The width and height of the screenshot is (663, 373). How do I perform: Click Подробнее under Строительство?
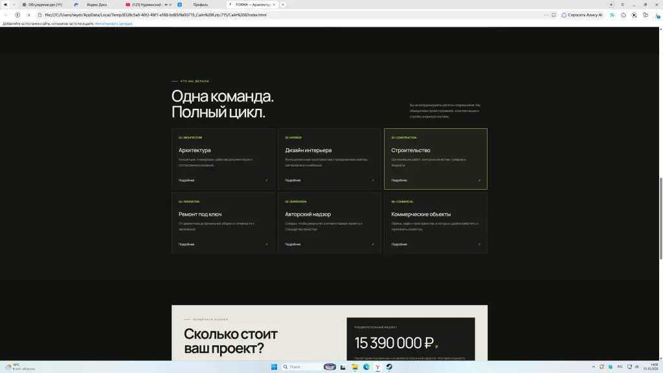tap(399, 180)
